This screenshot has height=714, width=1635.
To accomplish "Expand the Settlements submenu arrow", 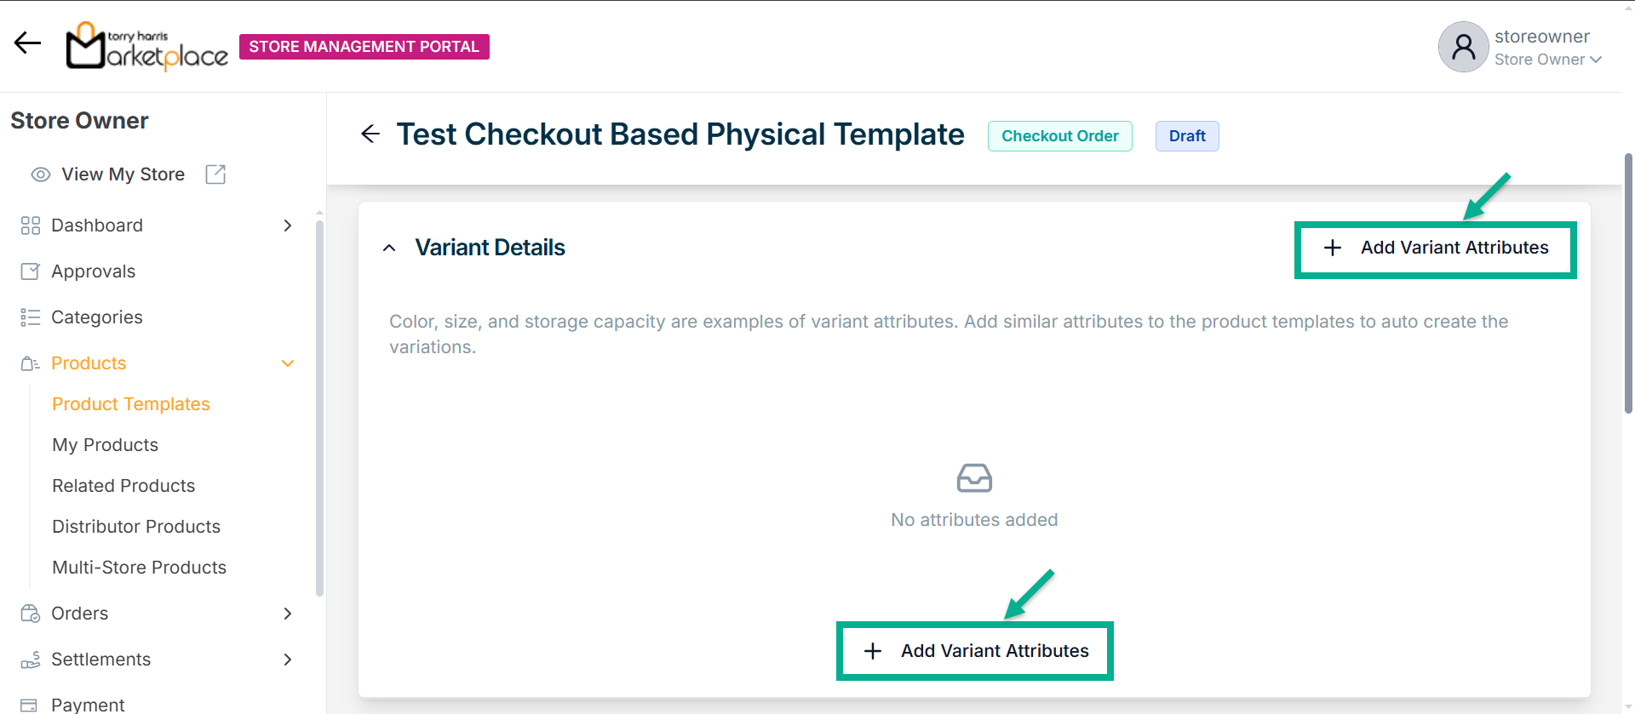I will (x=288, y=660).
